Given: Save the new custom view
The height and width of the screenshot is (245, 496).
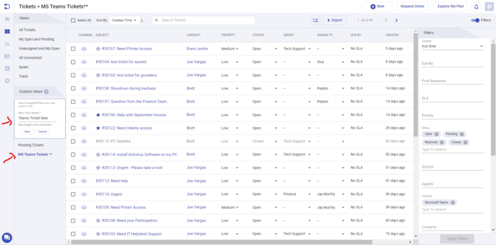Looking at the screenshot, I should click(x=27, y=132).
